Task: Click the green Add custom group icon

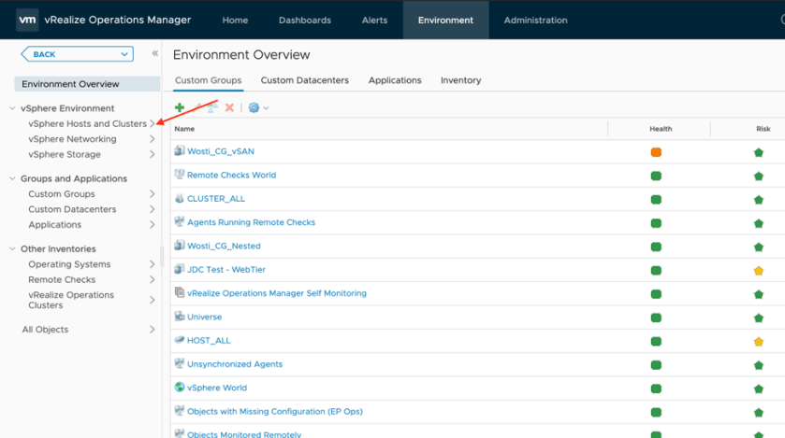Action: [x=180, y=107]
